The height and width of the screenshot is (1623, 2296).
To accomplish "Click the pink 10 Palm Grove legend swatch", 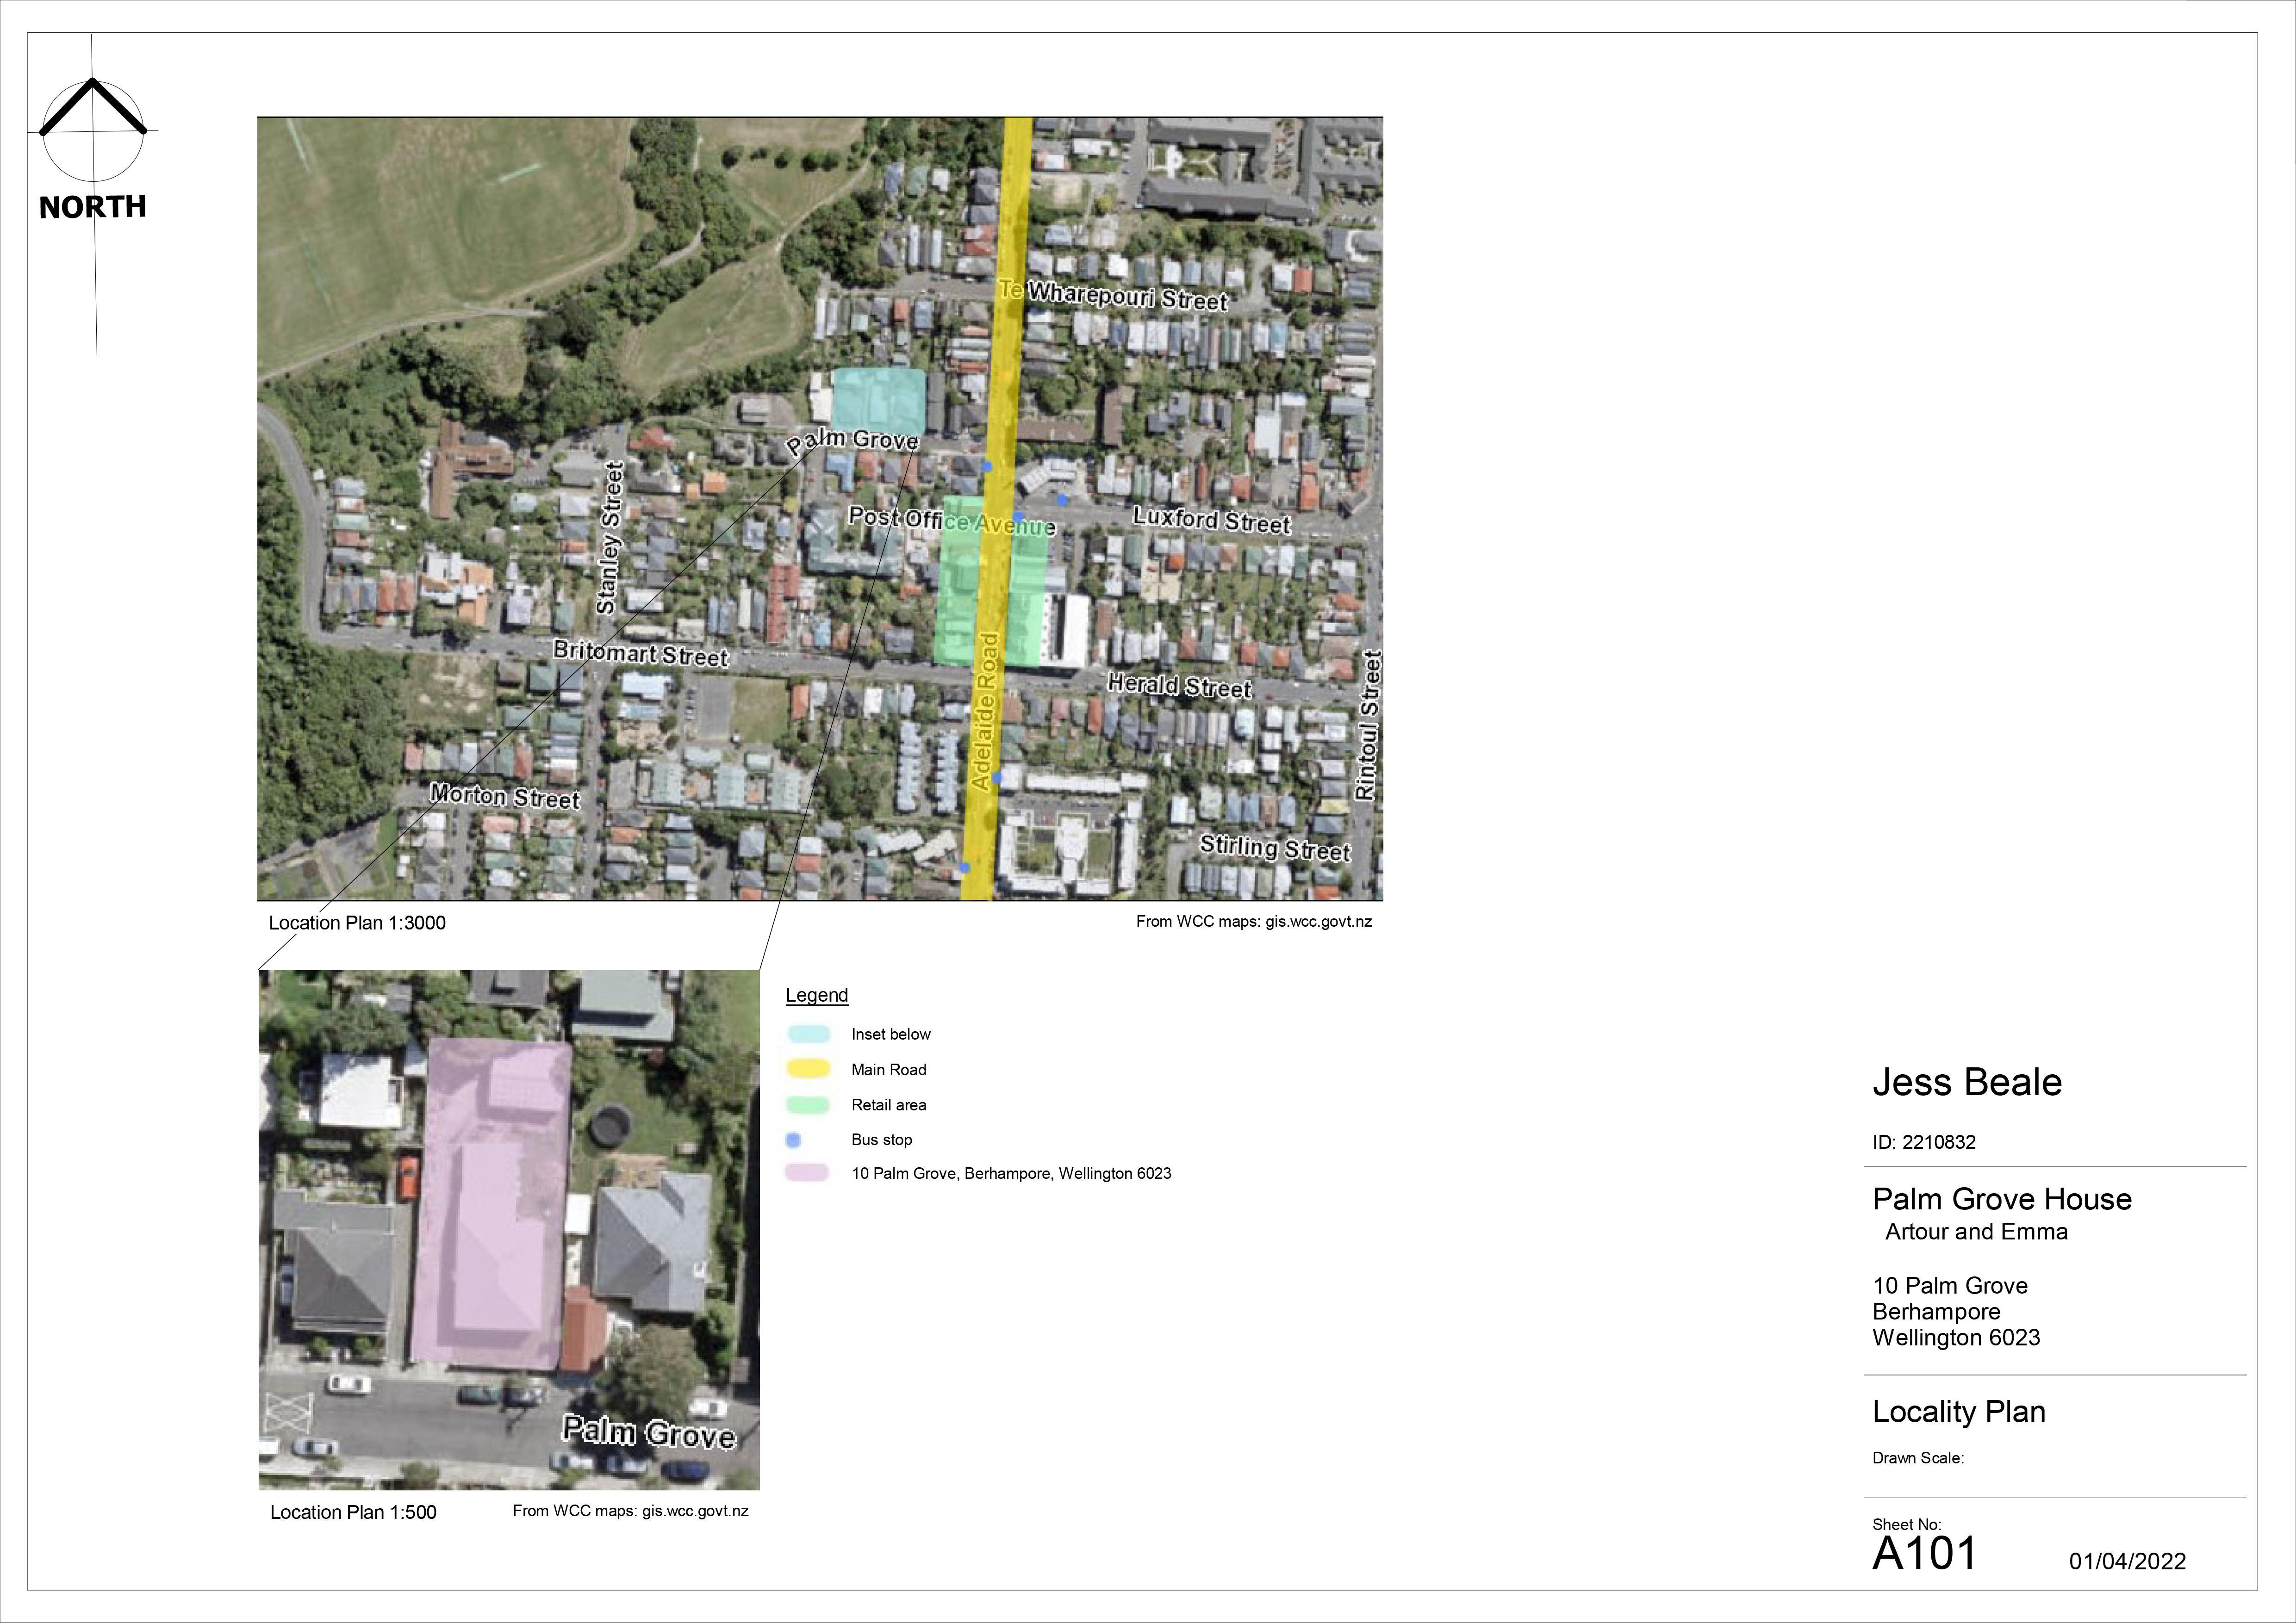I will tap(807, 1173).
